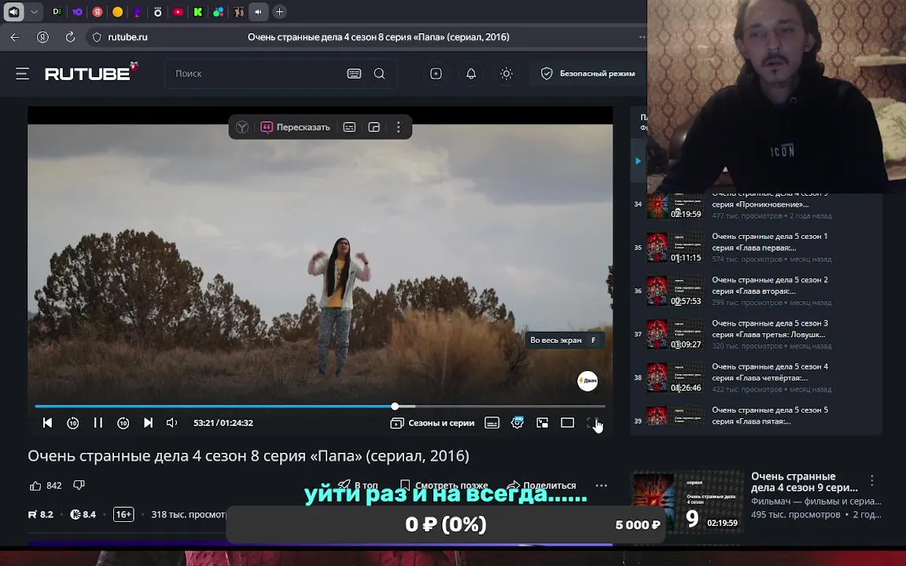Play the next episode
The image size is (906, 566).
pyautogui.click(x=148, y=423)
